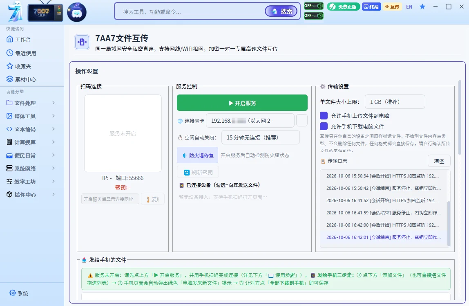This screenshot has width=469, height=306.
Task: Click the small square button beside 连接网卡 dropdown
Action: 302,120
